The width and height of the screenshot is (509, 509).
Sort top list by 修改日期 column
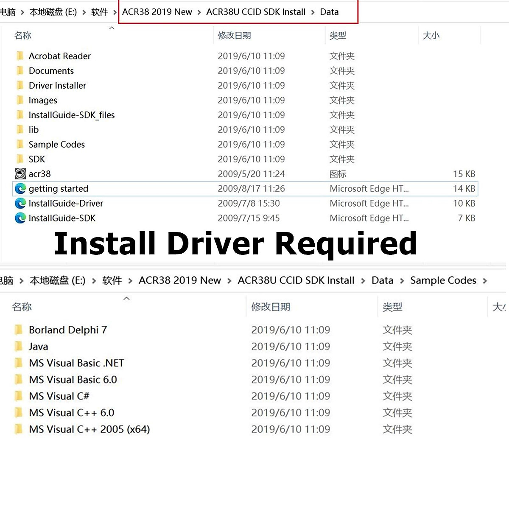234,36
